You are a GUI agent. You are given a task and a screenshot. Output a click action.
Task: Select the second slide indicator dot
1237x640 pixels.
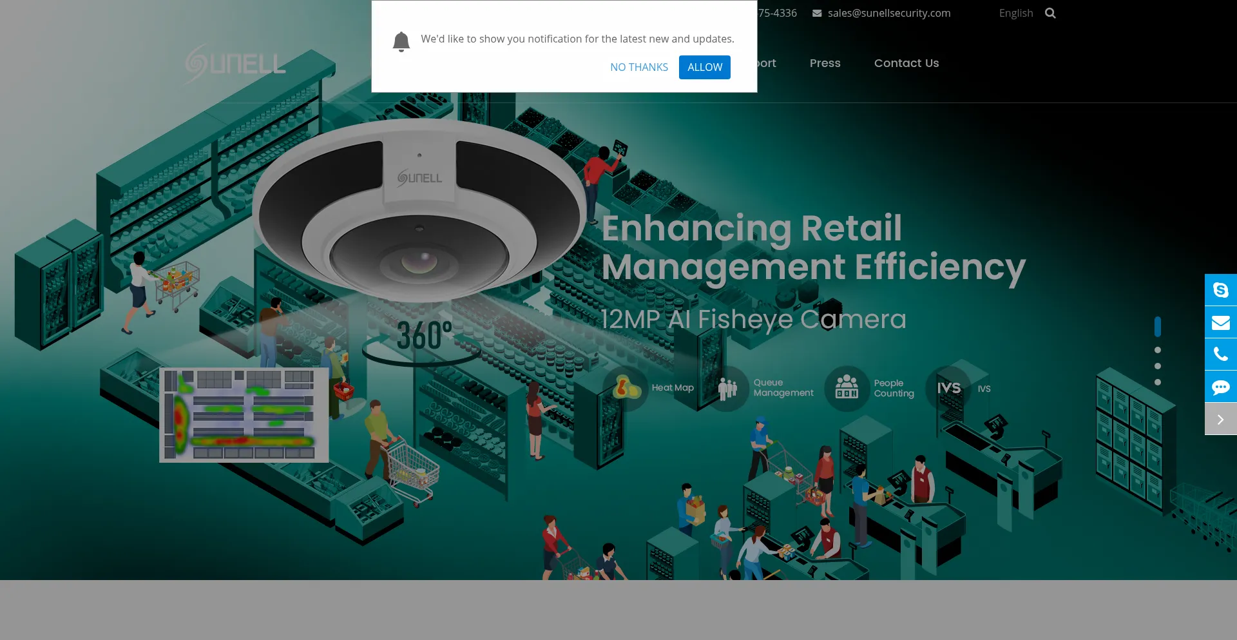1158,350
